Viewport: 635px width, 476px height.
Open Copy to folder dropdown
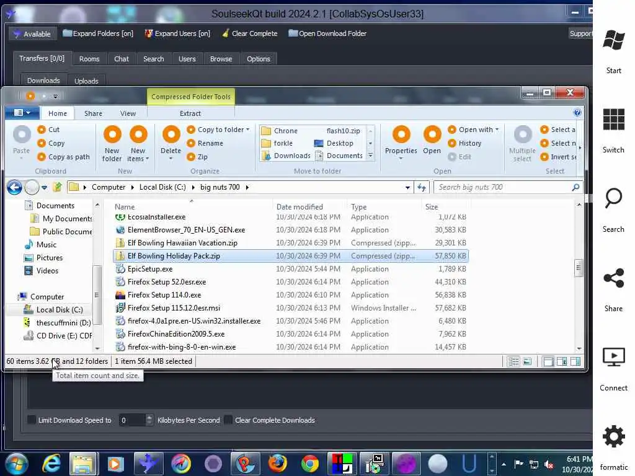pos(218,130)
